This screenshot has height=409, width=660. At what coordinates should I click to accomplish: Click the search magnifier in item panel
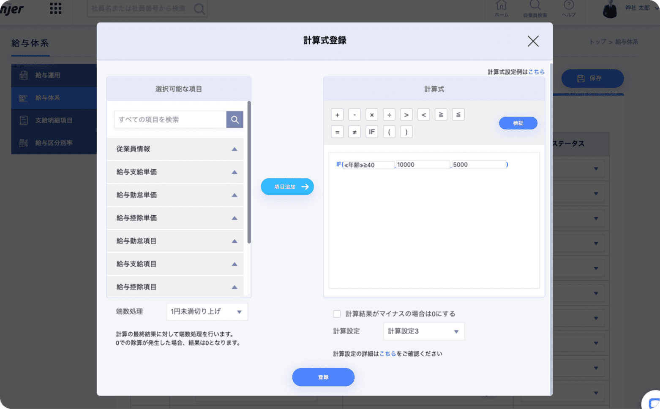[235, 120]
